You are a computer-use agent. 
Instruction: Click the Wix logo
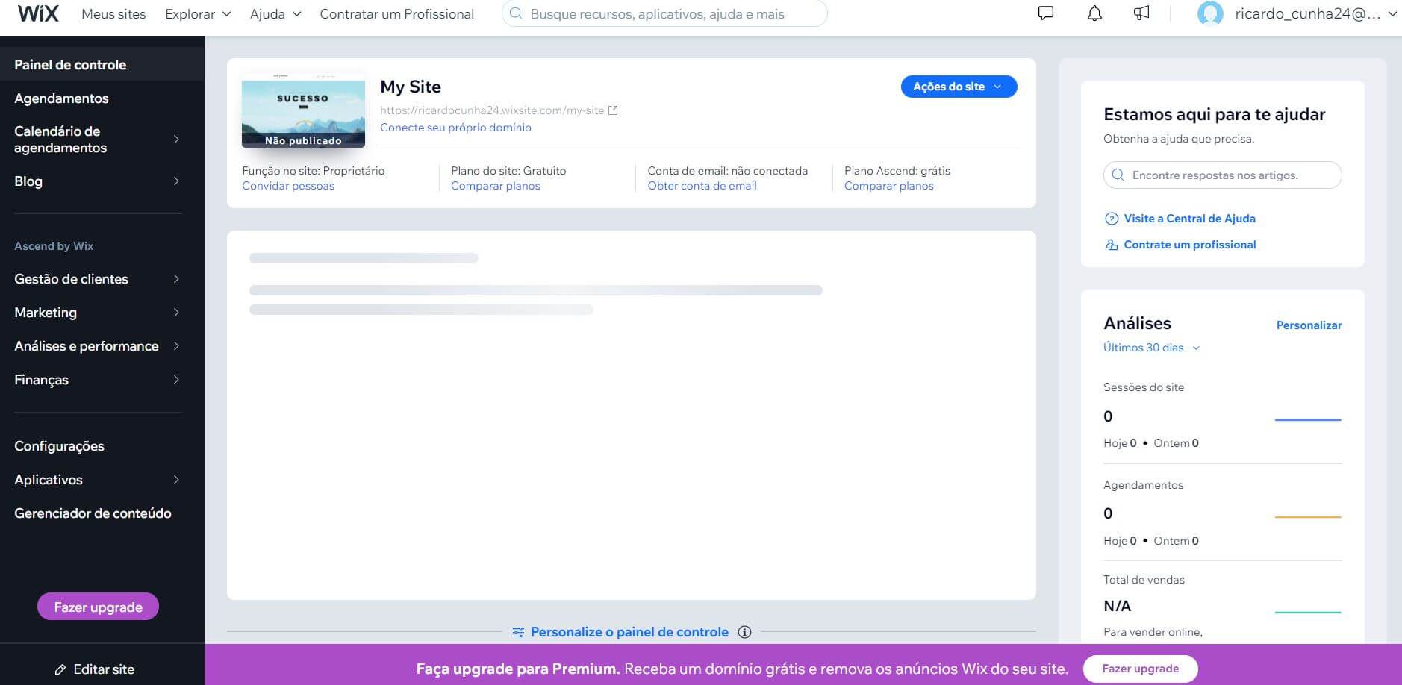click(38, 13)
